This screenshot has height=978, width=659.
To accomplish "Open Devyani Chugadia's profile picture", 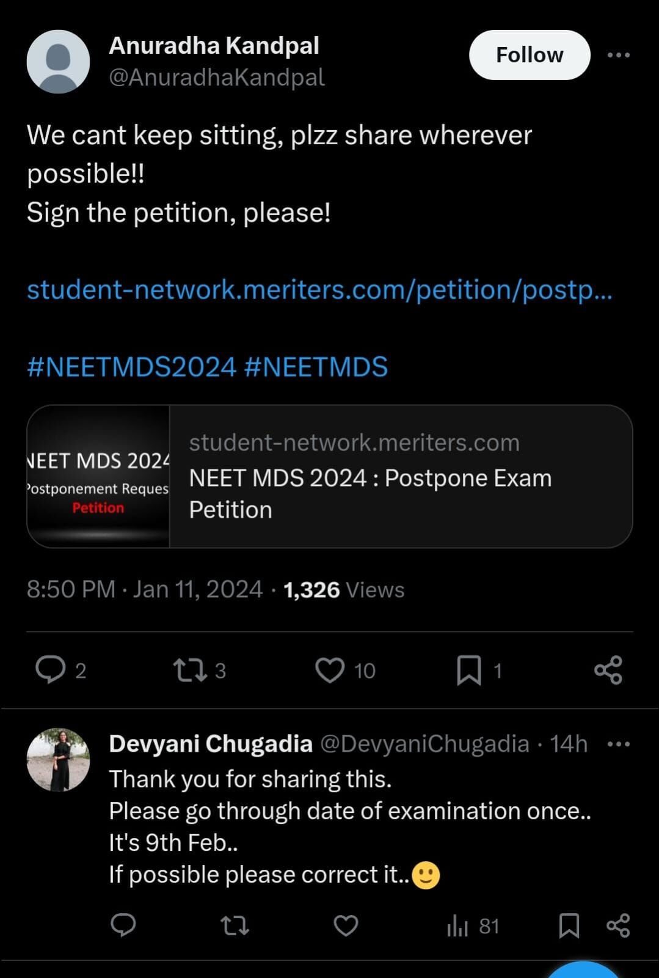I will (x=59, y=759).
